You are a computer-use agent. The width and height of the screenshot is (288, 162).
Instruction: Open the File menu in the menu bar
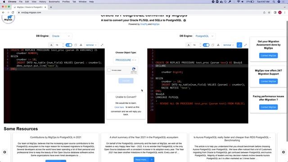(x=21, y=2)
